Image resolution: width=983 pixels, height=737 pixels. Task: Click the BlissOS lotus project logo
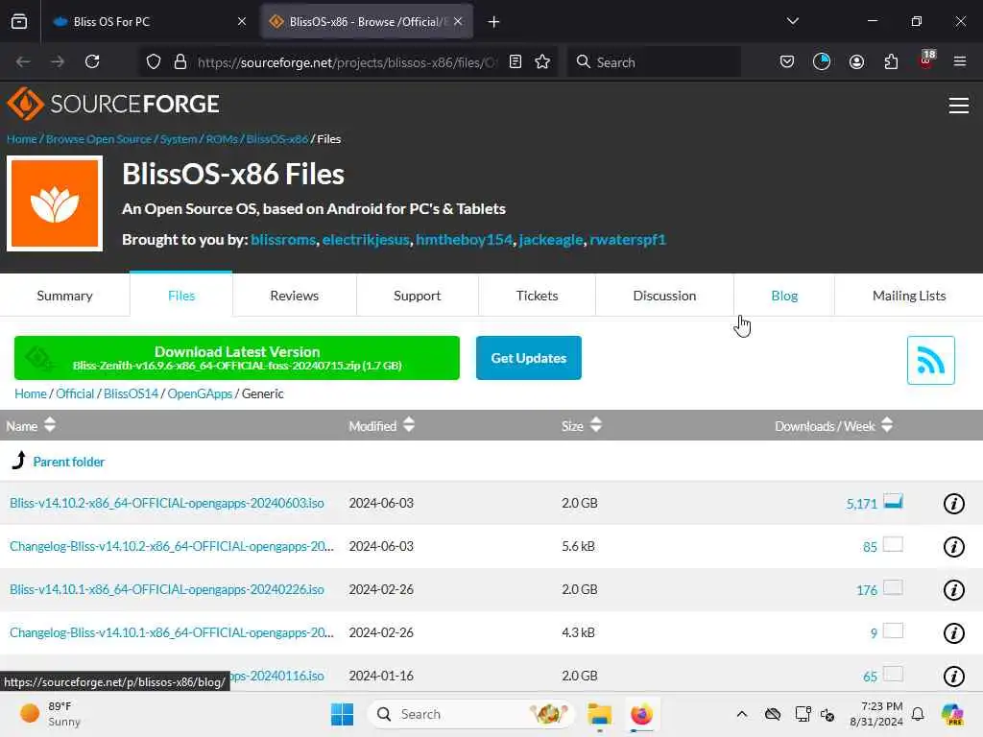click(55, 203)
